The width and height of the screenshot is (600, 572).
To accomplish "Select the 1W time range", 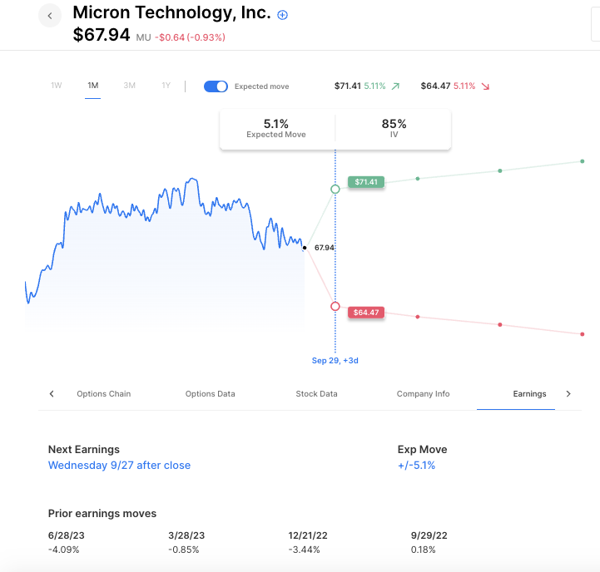I will pyautogui.click(x=57, y=86).
